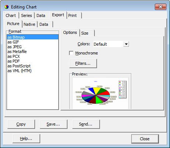Choose 'as PostScript' format

(x=32, y=66)
